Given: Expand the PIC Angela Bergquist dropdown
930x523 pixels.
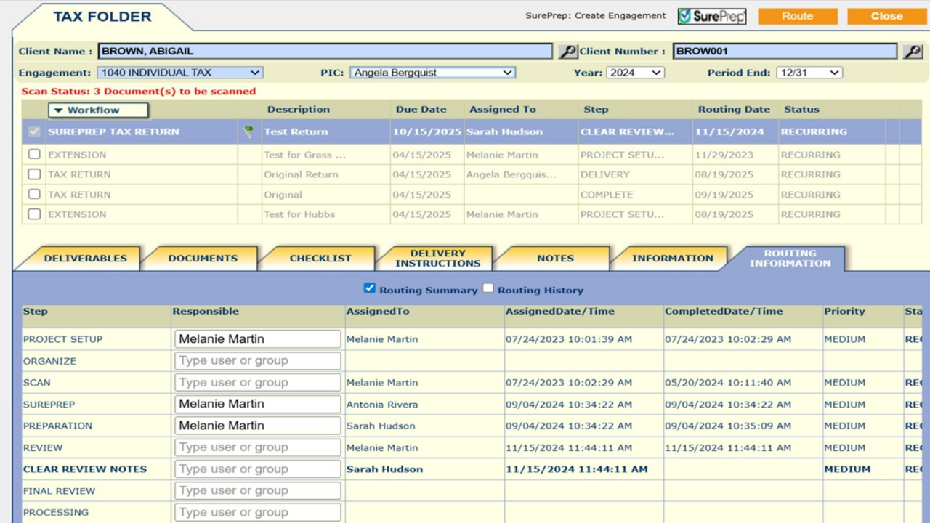Looking at the screenshot, I should pos(432,73).
